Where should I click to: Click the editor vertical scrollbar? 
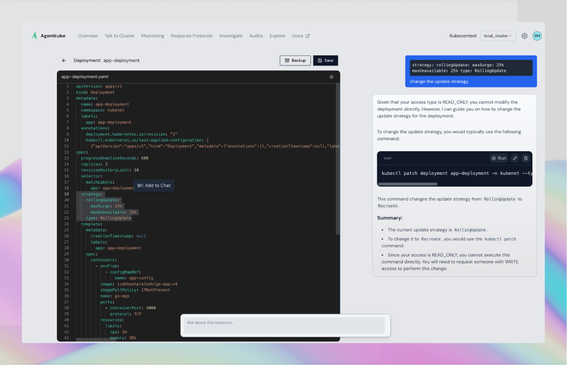click(x=338, y=159)
